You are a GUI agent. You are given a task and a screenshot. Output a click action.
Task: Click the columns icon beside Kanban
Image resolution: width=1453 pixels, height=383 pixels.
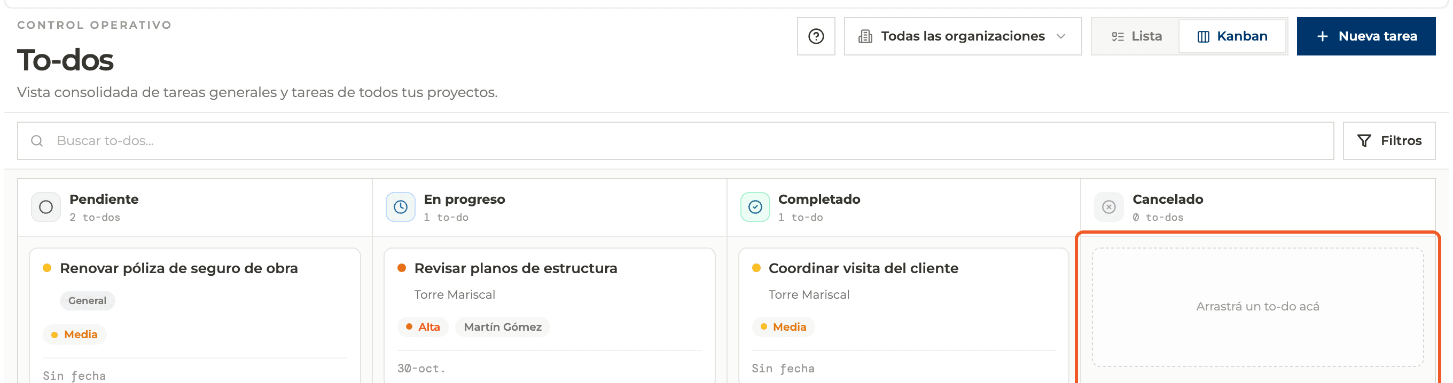tap(1202, 37)
